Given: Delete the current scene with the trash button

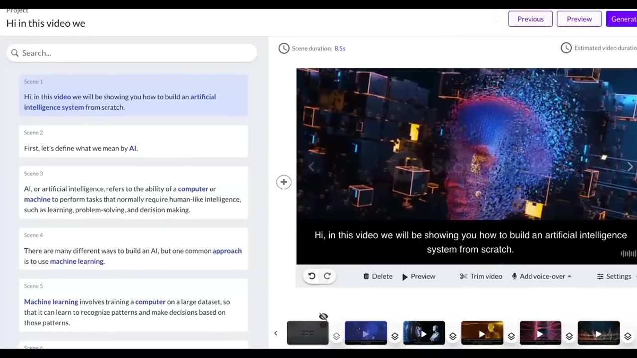Looking at the screenshot, I should [x=378, y=276].
